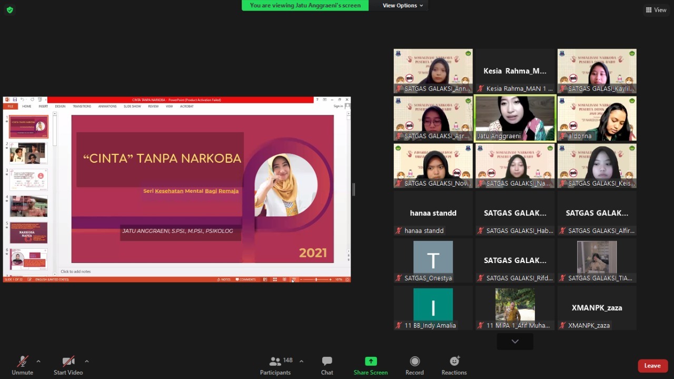Image resolution: width=674 pixels, height=379 pixels.
Task: Click Jatu Anggraeni's video tile
Action: tap(515, 118)
